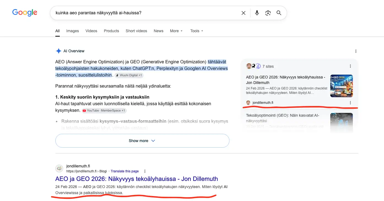Click the result snippet dated 24 Feb 2026
384x201 pixels.
click(x=141, y=190)
